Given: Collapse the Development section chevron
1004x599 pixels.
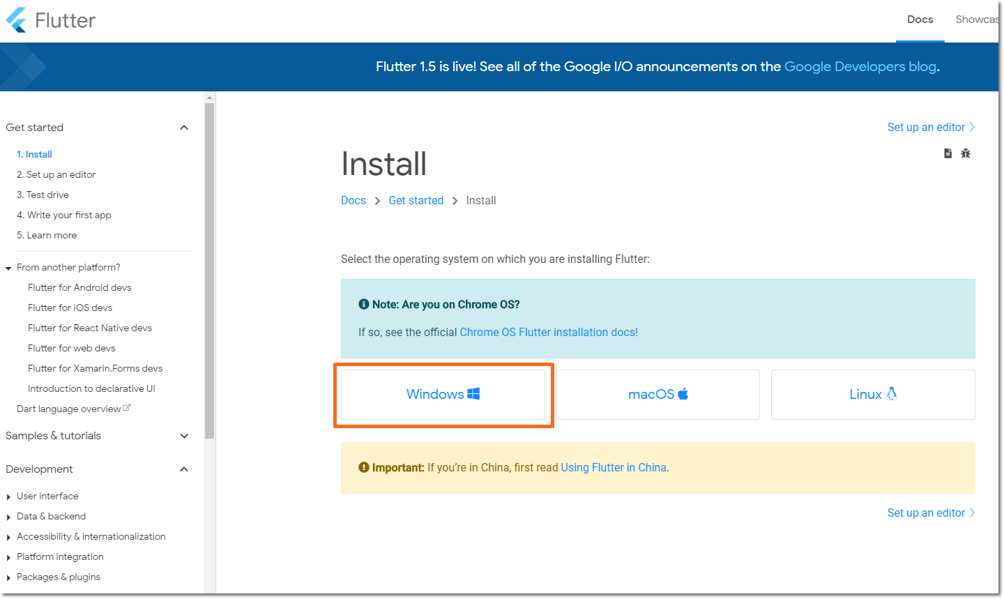Looking at the screenshot, I should 184,469.
